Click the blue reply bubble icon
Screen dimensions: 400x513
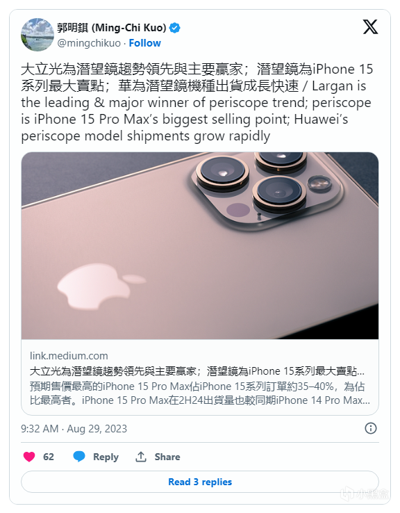point(79,457)
